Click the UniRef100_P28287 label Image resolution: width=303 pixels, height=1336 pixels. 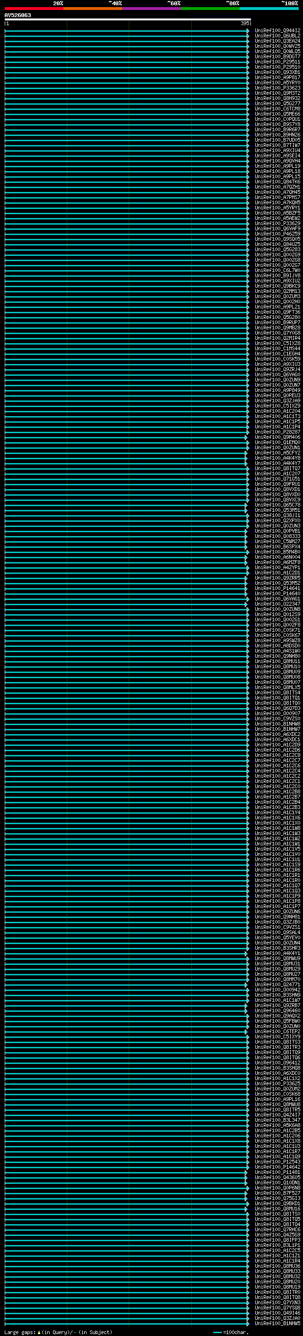[x=277, y=432]
